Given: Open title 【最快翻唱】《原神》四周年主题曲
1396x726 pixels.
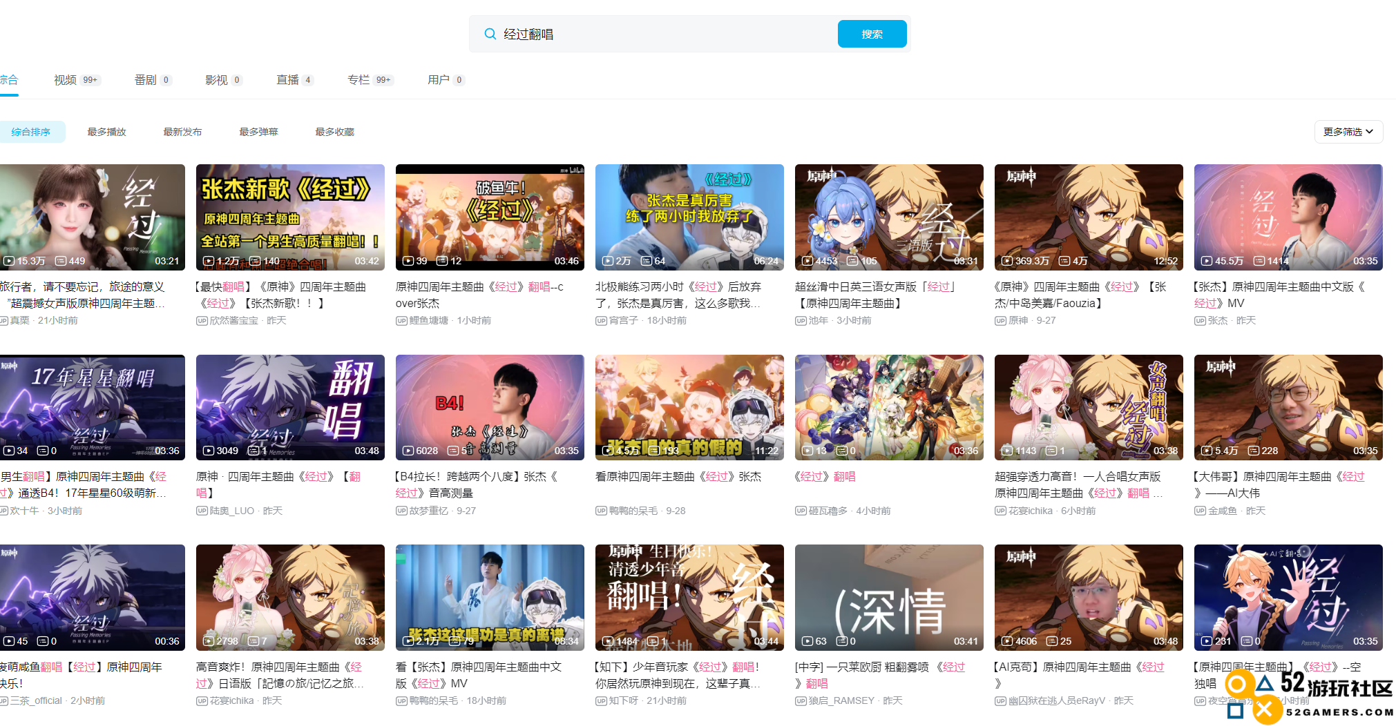Looking at the screenshot, I should click(x=281, y=295).
